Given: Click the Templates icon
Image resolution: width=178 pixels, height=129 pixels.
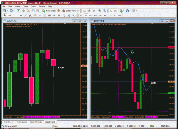Looking at the screenshot, I should click(134, 11).
